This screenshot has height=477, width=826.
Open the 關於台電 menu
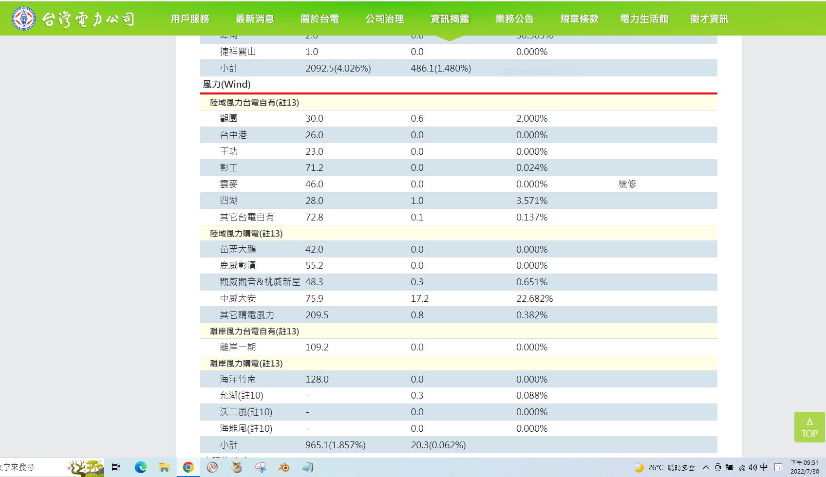320,18
